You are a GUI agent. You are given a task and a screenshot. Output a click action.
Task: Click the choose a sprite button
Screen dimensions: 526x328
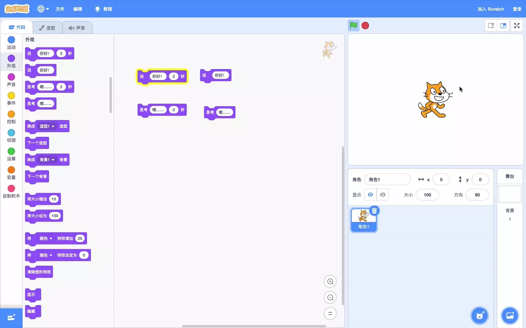[480, 316]
